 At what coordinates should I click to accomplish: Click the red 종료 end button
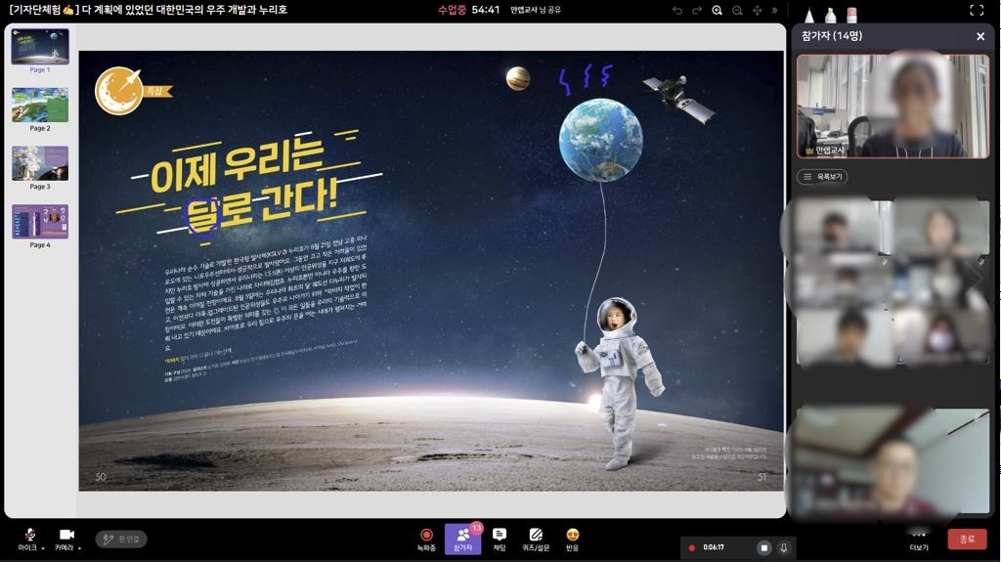point(966,539)
